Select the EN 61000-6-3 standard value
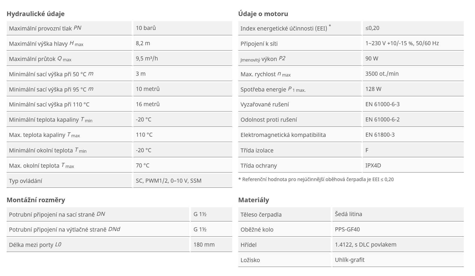The image size is (475, 276). pyautogui.click(x=382, y=104)
